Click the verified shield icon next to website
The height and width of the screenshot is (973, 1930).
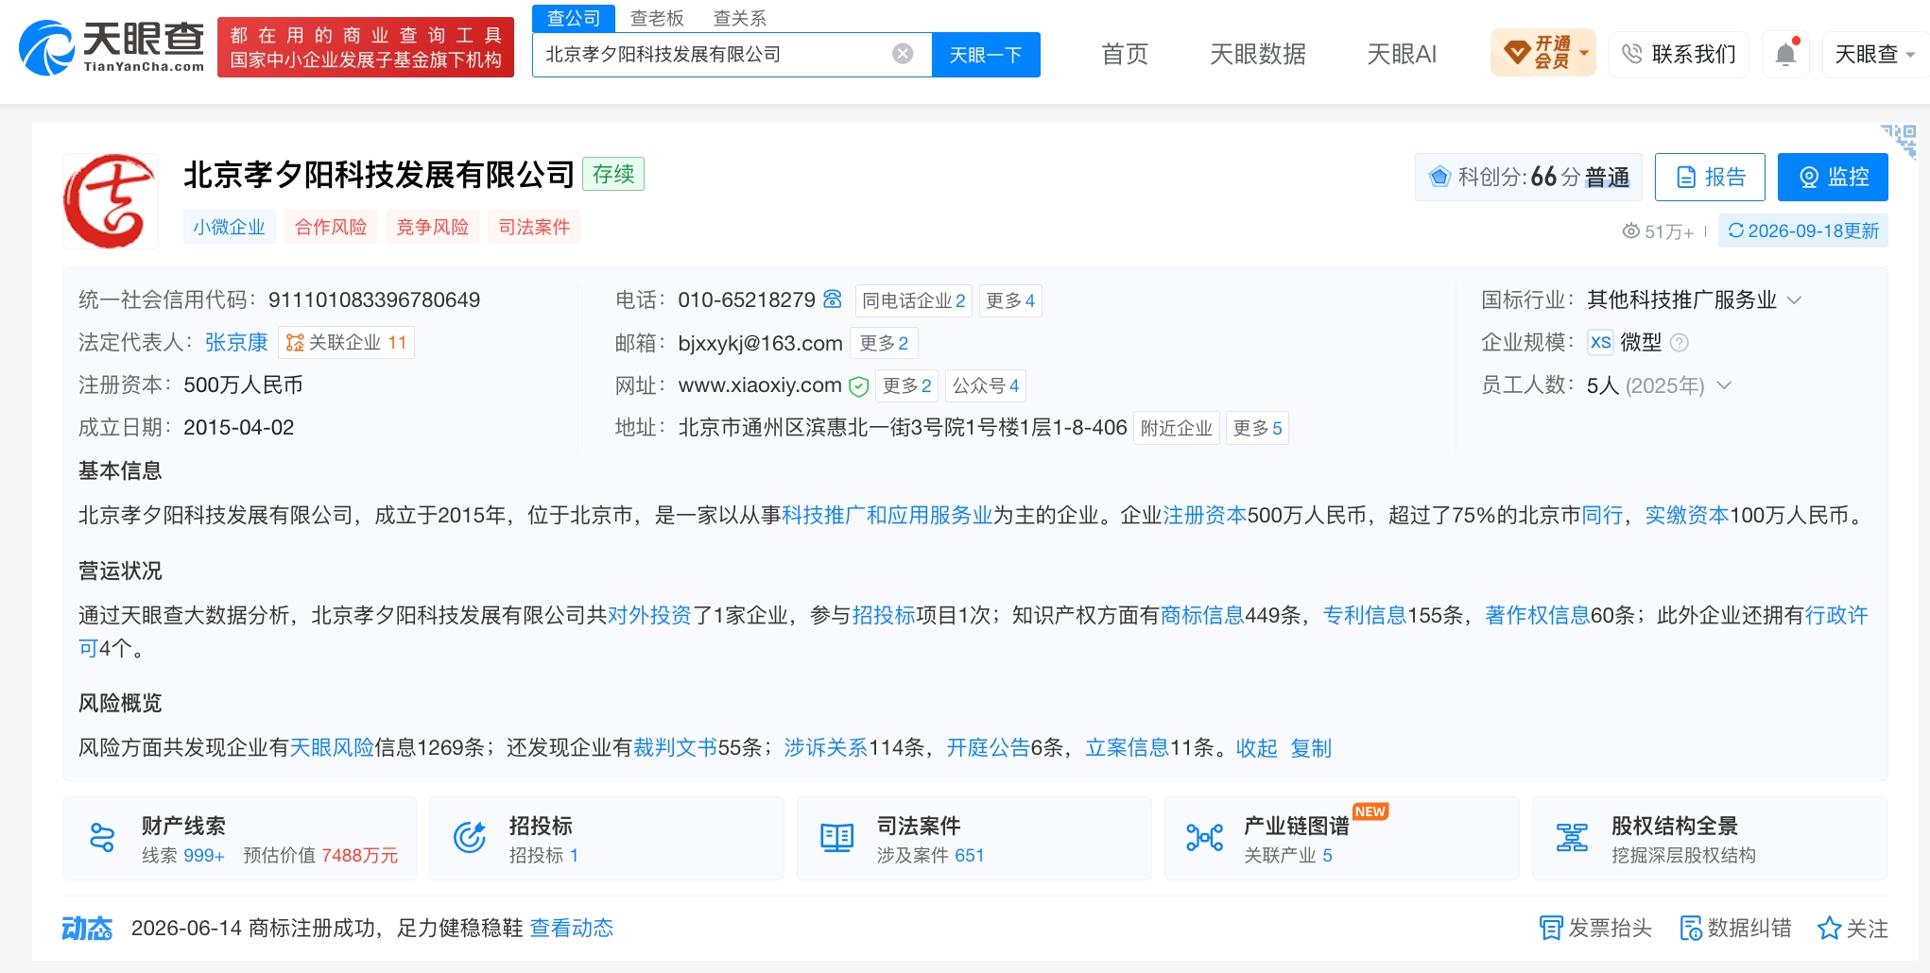[x=858, y=385]
